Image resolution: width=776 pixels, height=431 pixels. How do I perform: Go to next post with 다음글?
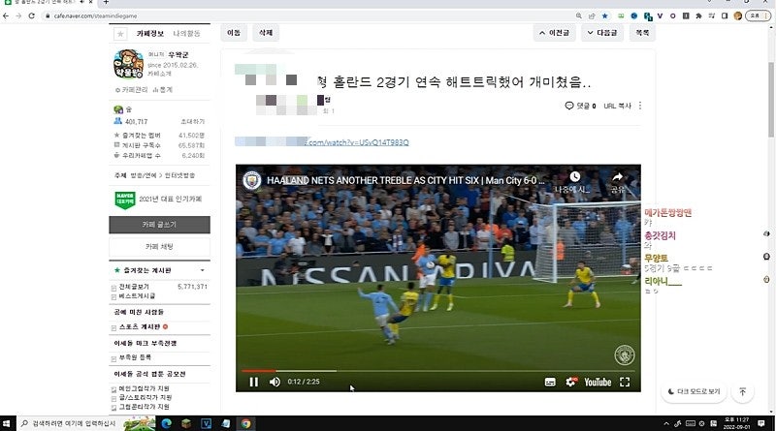(601, 33)
